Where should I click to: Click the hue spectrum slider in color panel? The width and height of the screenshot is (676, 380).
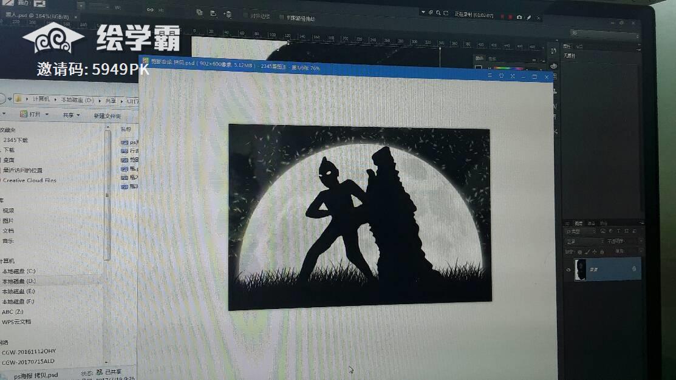pyautogui.click(x=508, y=69)
